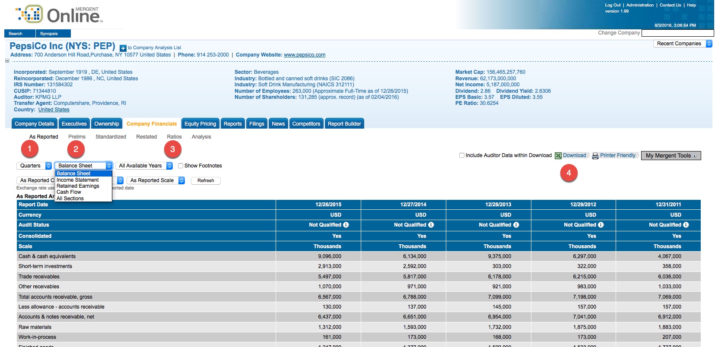Viewport: 715px width, 347px height.
Task: Open audit status info icon for 12/31/2011
Action: (x=686, y=225)
